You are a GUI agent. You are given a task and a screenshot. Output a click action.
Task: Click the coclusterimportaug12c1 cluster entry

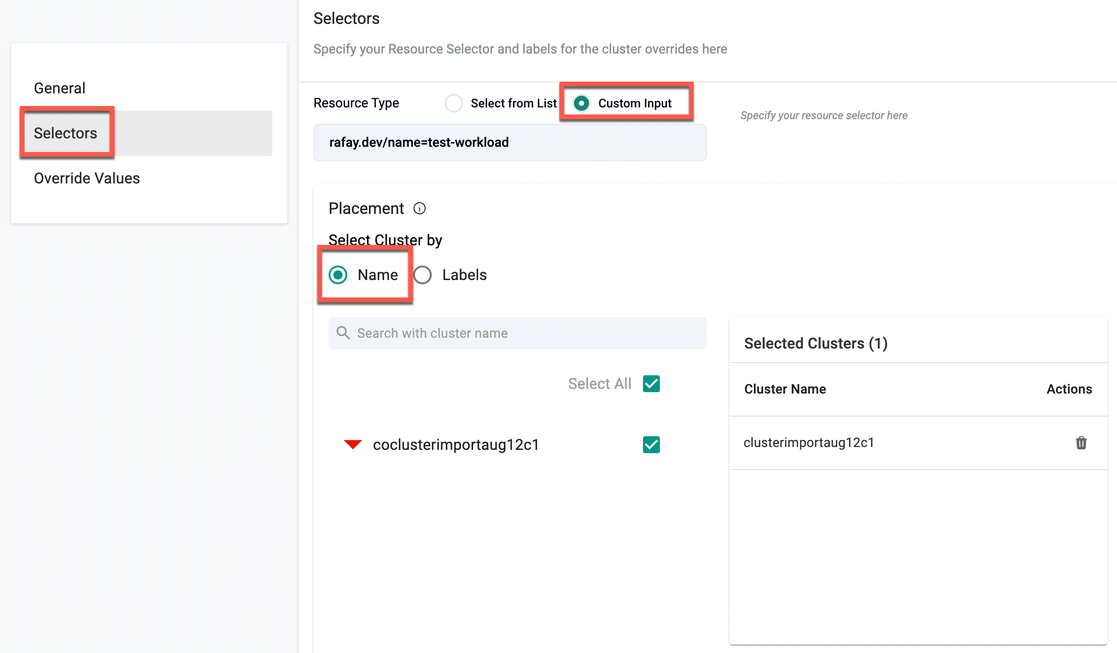(x=456, y=445)
